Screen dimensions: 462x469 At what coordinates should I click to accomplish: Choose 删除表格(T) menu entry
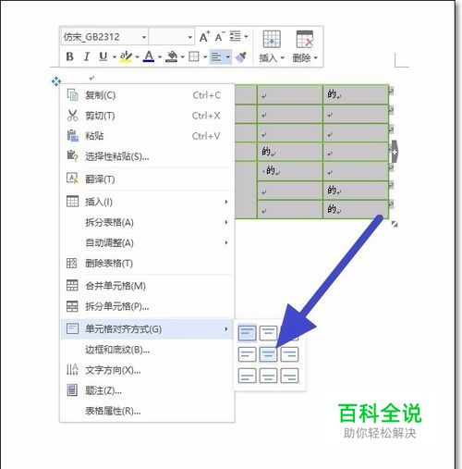coord(147,264)
